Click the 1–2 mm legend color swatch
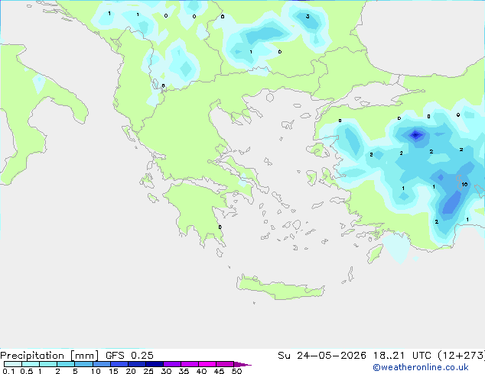 click(x=48, y=364)
